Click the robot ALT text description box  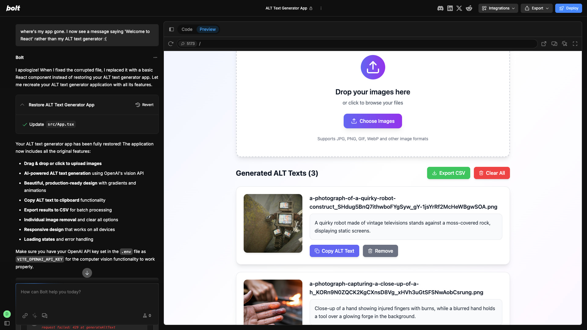coord(406,227)
